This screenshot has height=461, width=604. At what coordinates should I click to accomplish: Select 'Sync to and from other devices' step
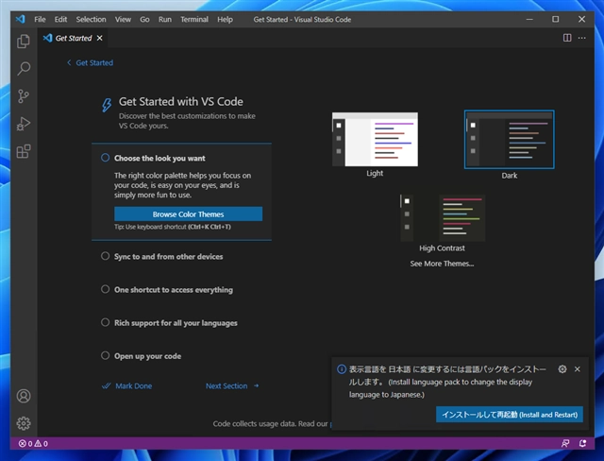(x=168, y=256)
